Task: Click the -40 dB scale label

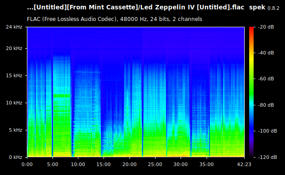Action: coord(266,53)
